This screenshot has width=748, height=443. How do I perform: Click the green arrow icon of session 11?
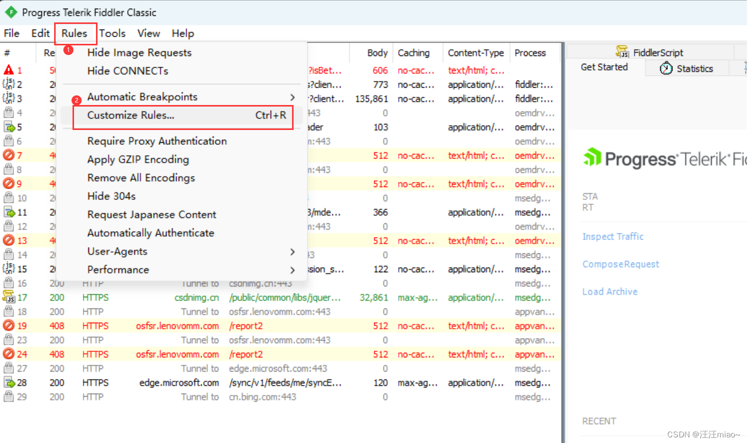click(9, 212)
